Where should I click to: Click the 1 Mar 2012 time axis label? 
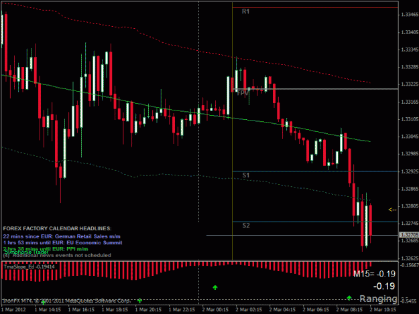coord(13,310)
